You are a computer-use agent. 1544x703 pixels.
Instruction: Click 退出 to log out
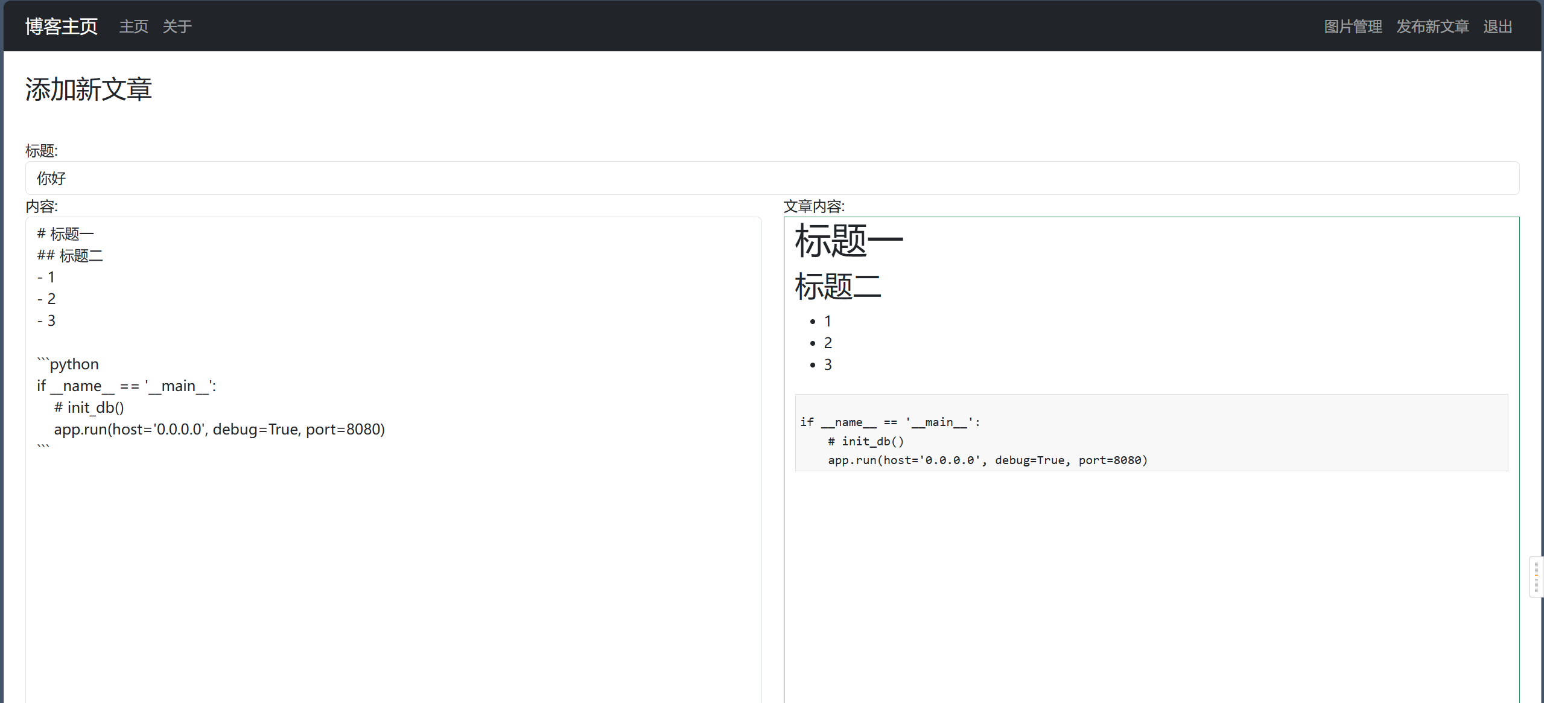(1497, 27)
